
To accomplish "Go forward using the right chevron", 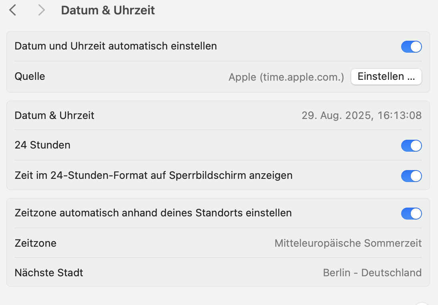I will (x=41, y=10).
